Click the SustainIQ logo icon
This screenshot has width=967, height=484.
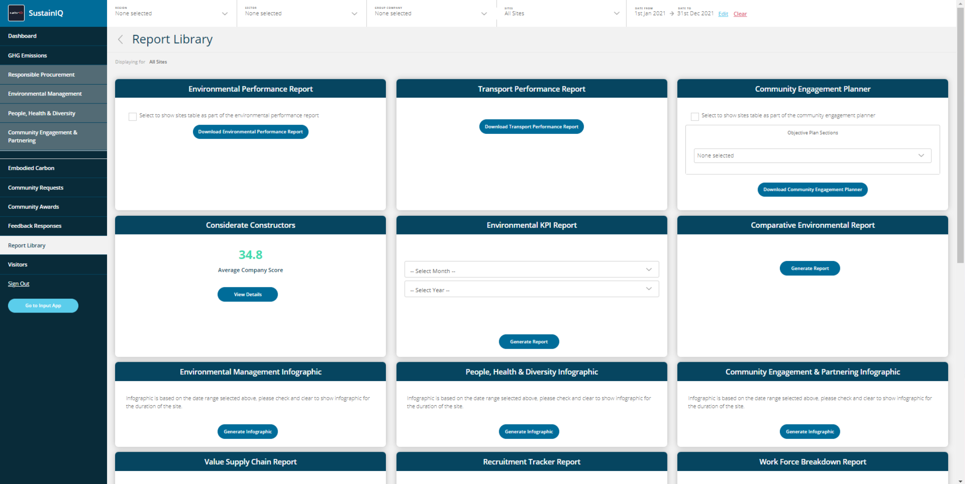click(x=16, y=13)
